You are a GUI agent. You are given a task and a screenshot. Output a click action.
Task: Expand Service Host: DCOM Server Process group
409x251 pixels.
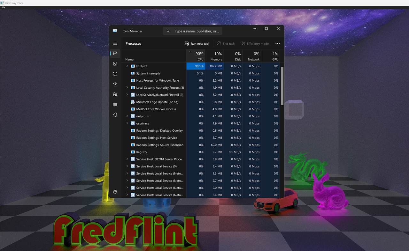127,159
